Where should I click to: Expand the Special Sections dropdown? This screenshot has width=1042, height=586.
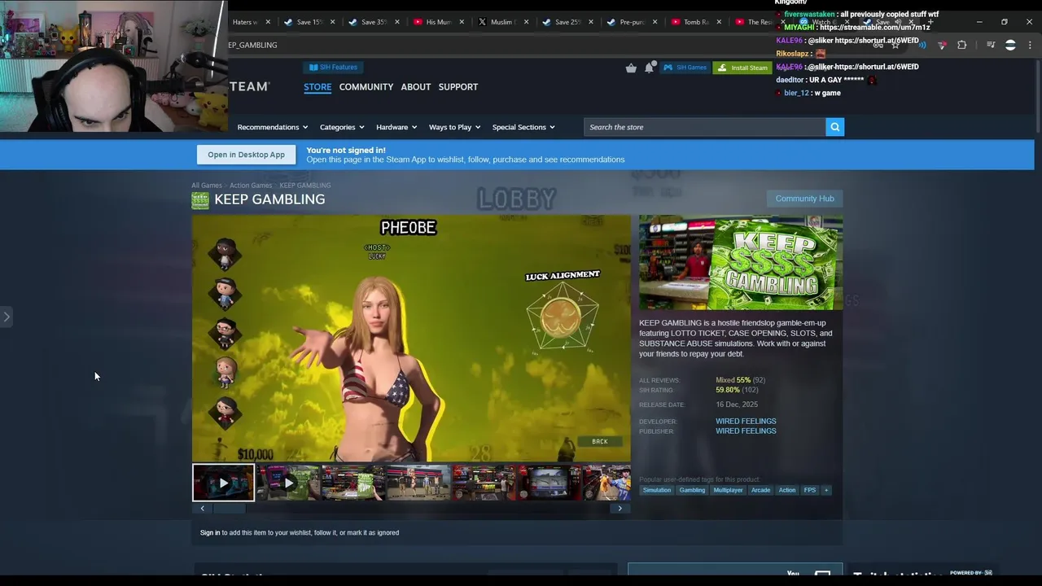pyautogui.click(x=523, y=127)
